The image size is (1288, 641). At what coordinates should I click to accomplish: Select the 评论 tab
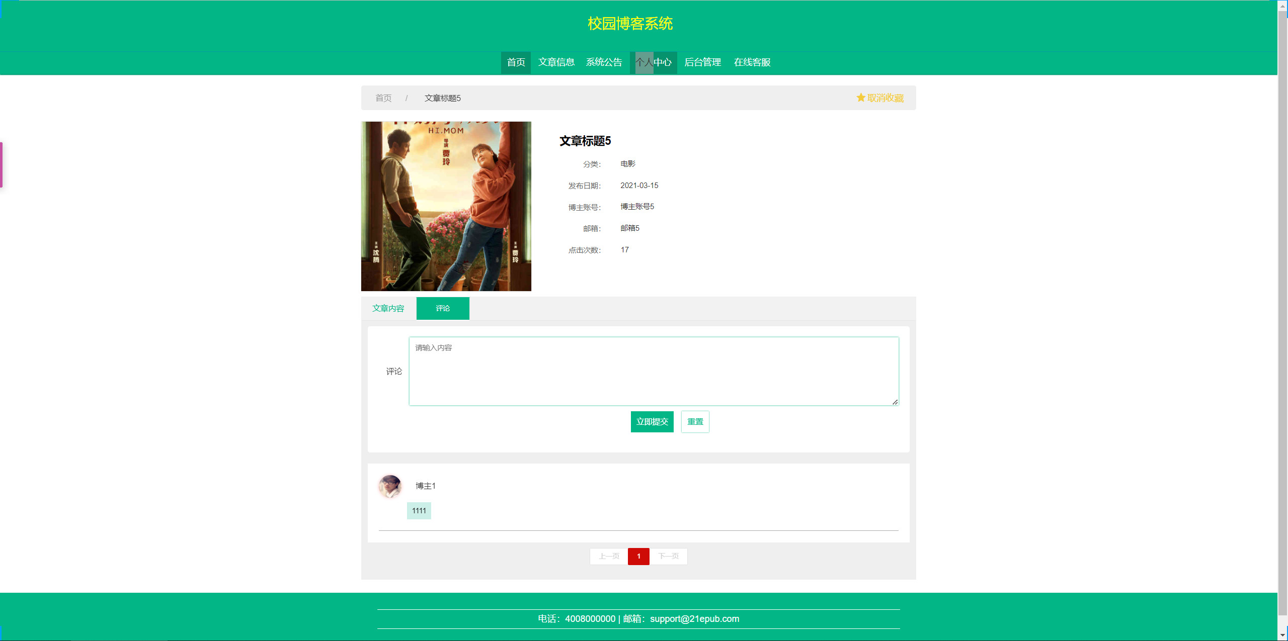tap(443, 308)
